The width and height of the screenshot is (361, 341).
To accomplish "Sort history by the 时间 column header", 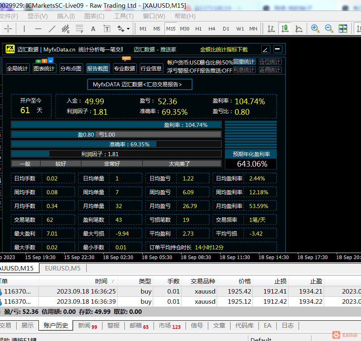I will pos(78,281).
